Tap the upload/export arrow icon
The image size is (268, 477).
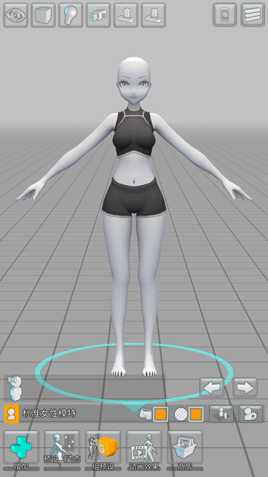126,15
